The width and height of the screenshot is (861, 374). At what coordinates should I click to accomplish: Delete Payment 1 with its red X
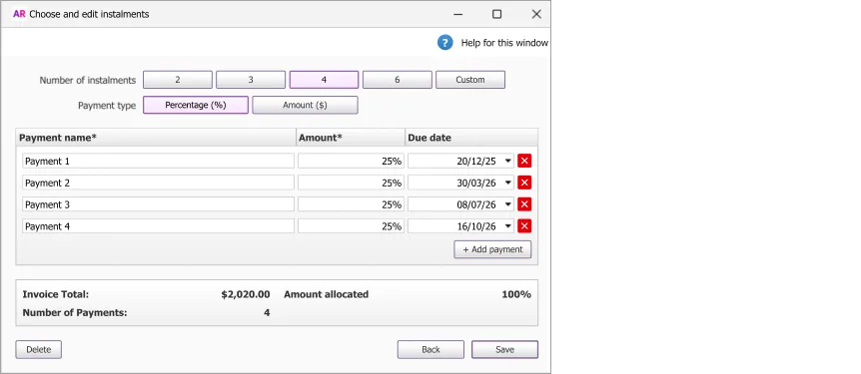524,161
